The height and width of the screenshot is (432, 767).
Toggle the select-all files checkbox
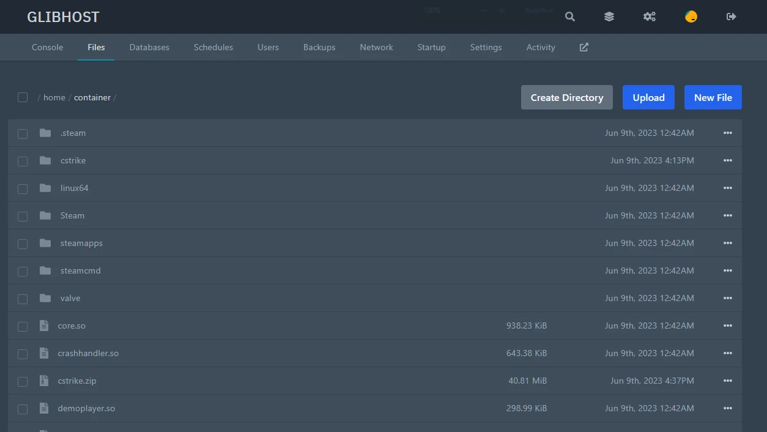tap(23, 97)
